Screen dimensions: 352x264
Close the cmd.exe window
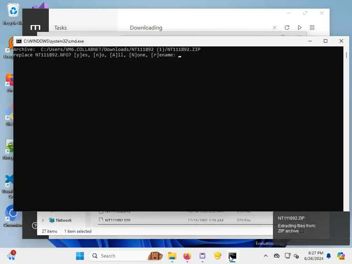coord(341,41)
